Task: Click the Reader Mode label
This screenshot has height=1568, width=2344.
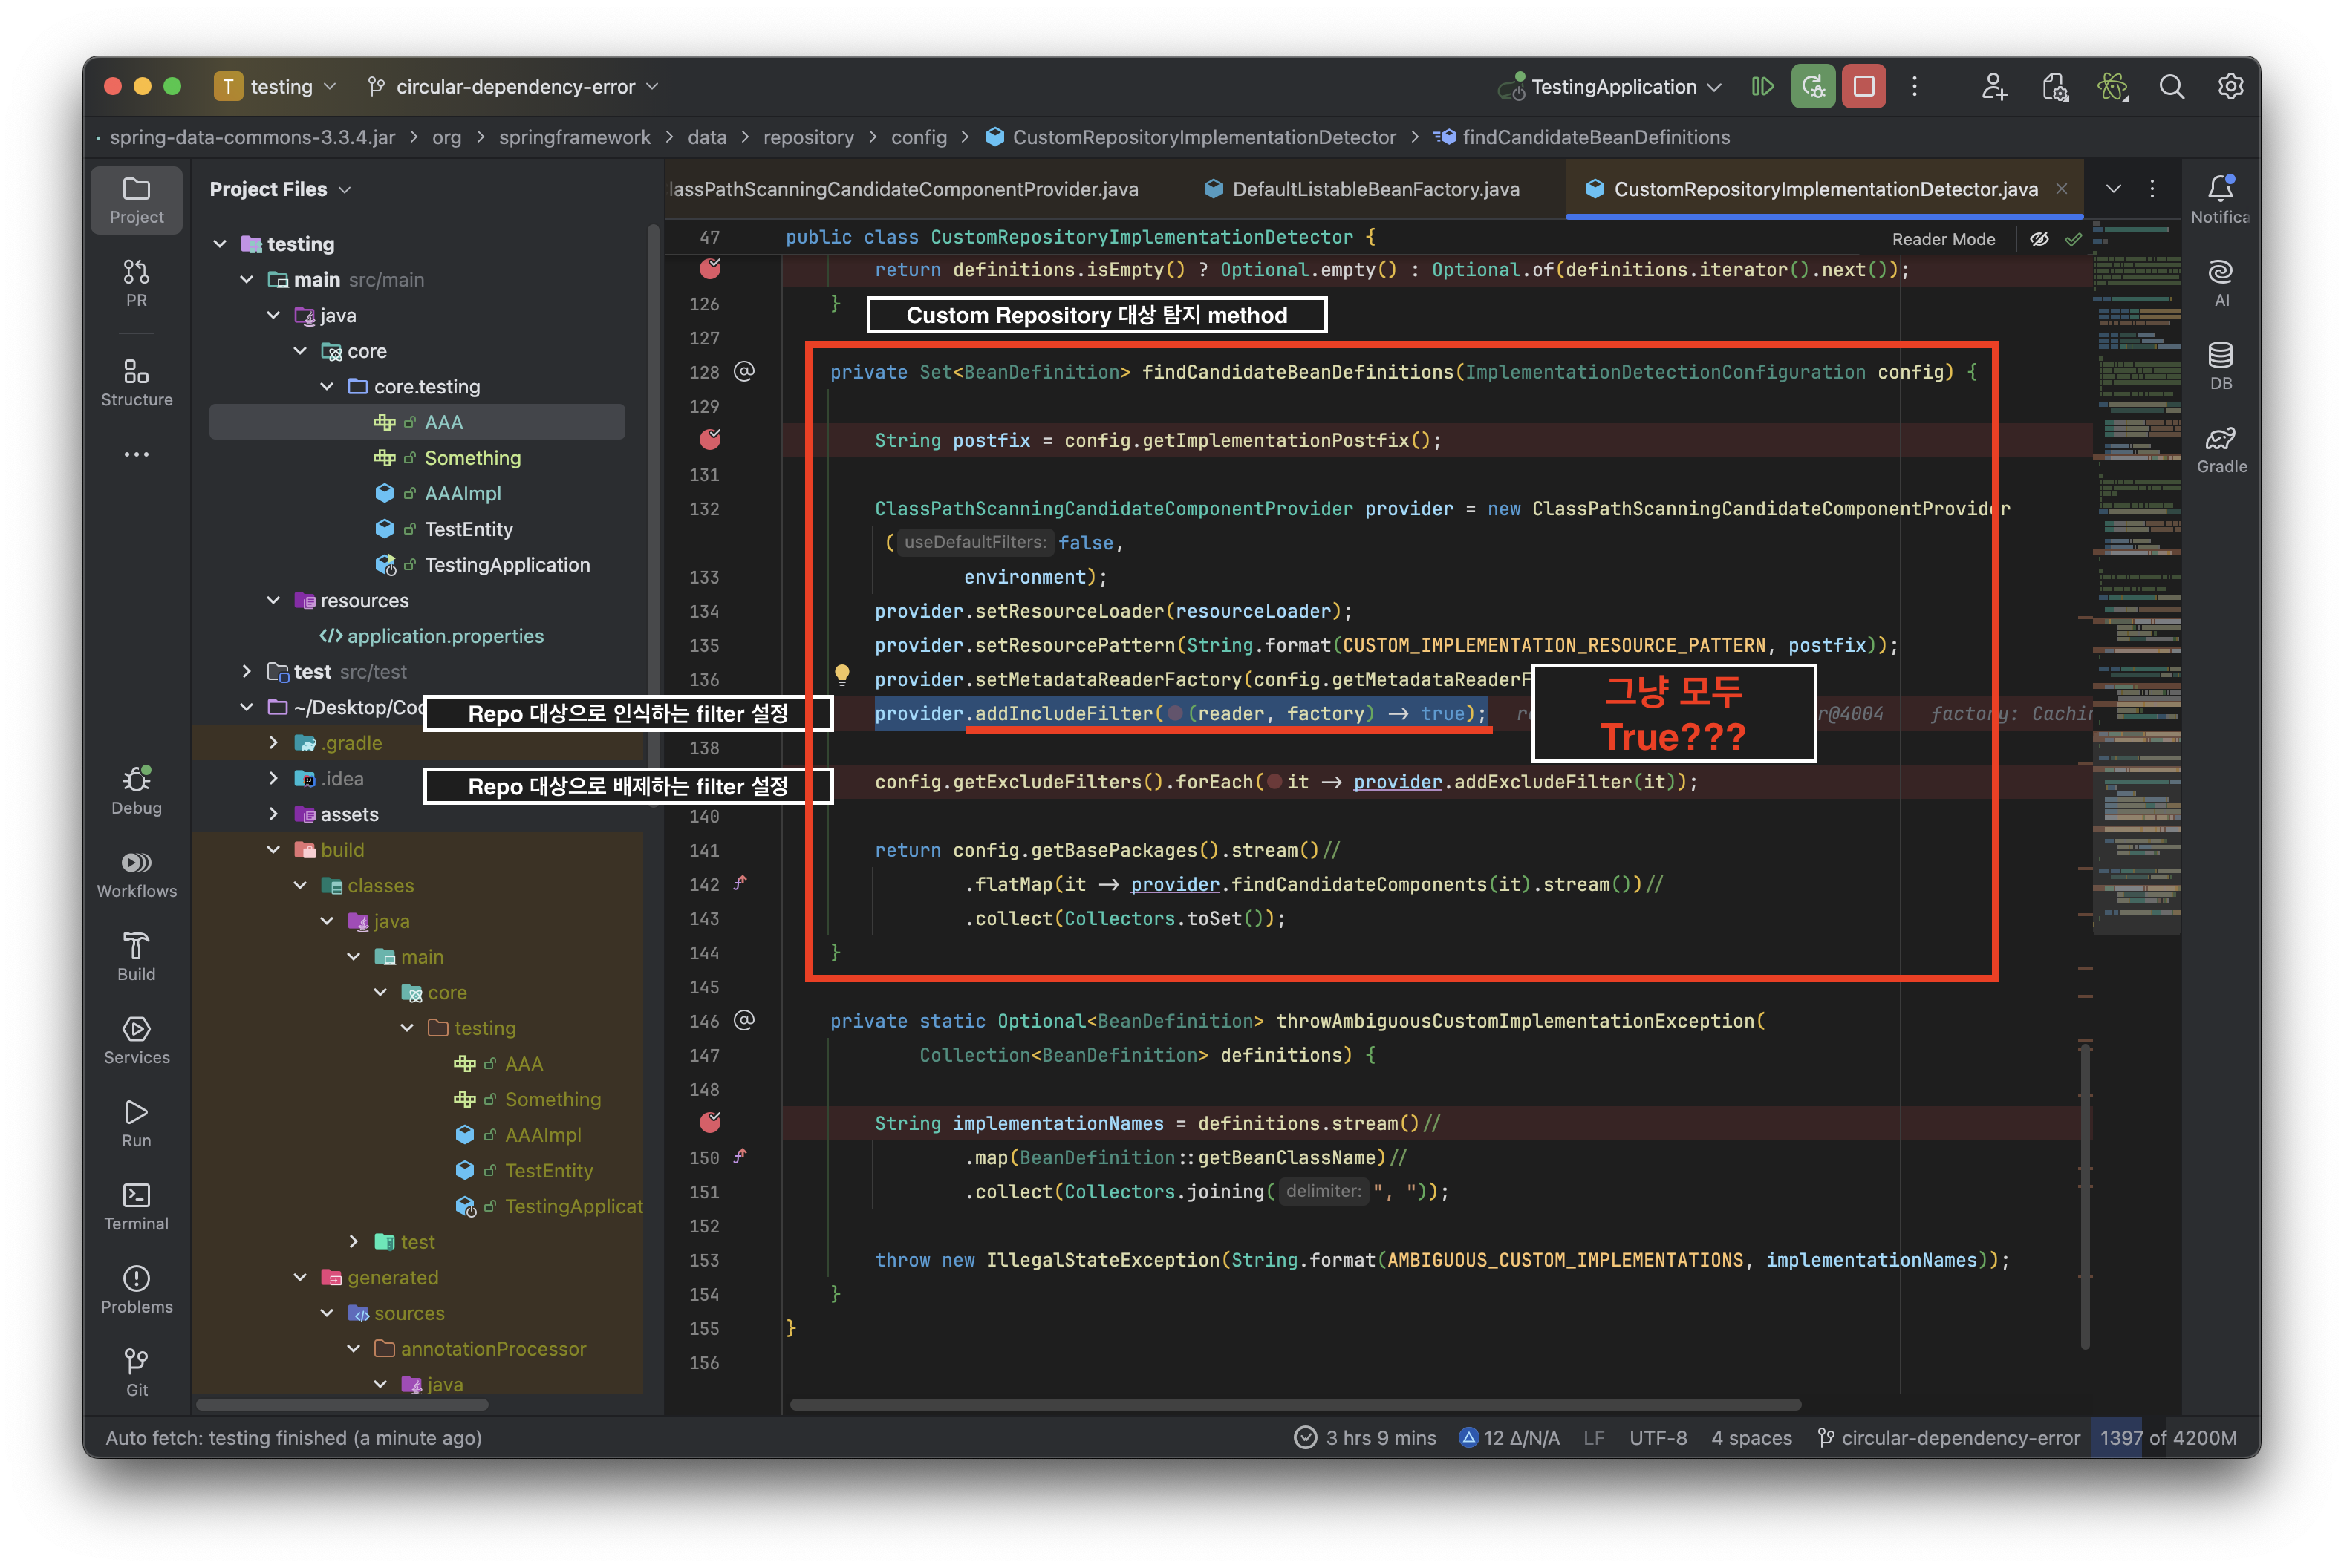Action: click(1943, 239)
